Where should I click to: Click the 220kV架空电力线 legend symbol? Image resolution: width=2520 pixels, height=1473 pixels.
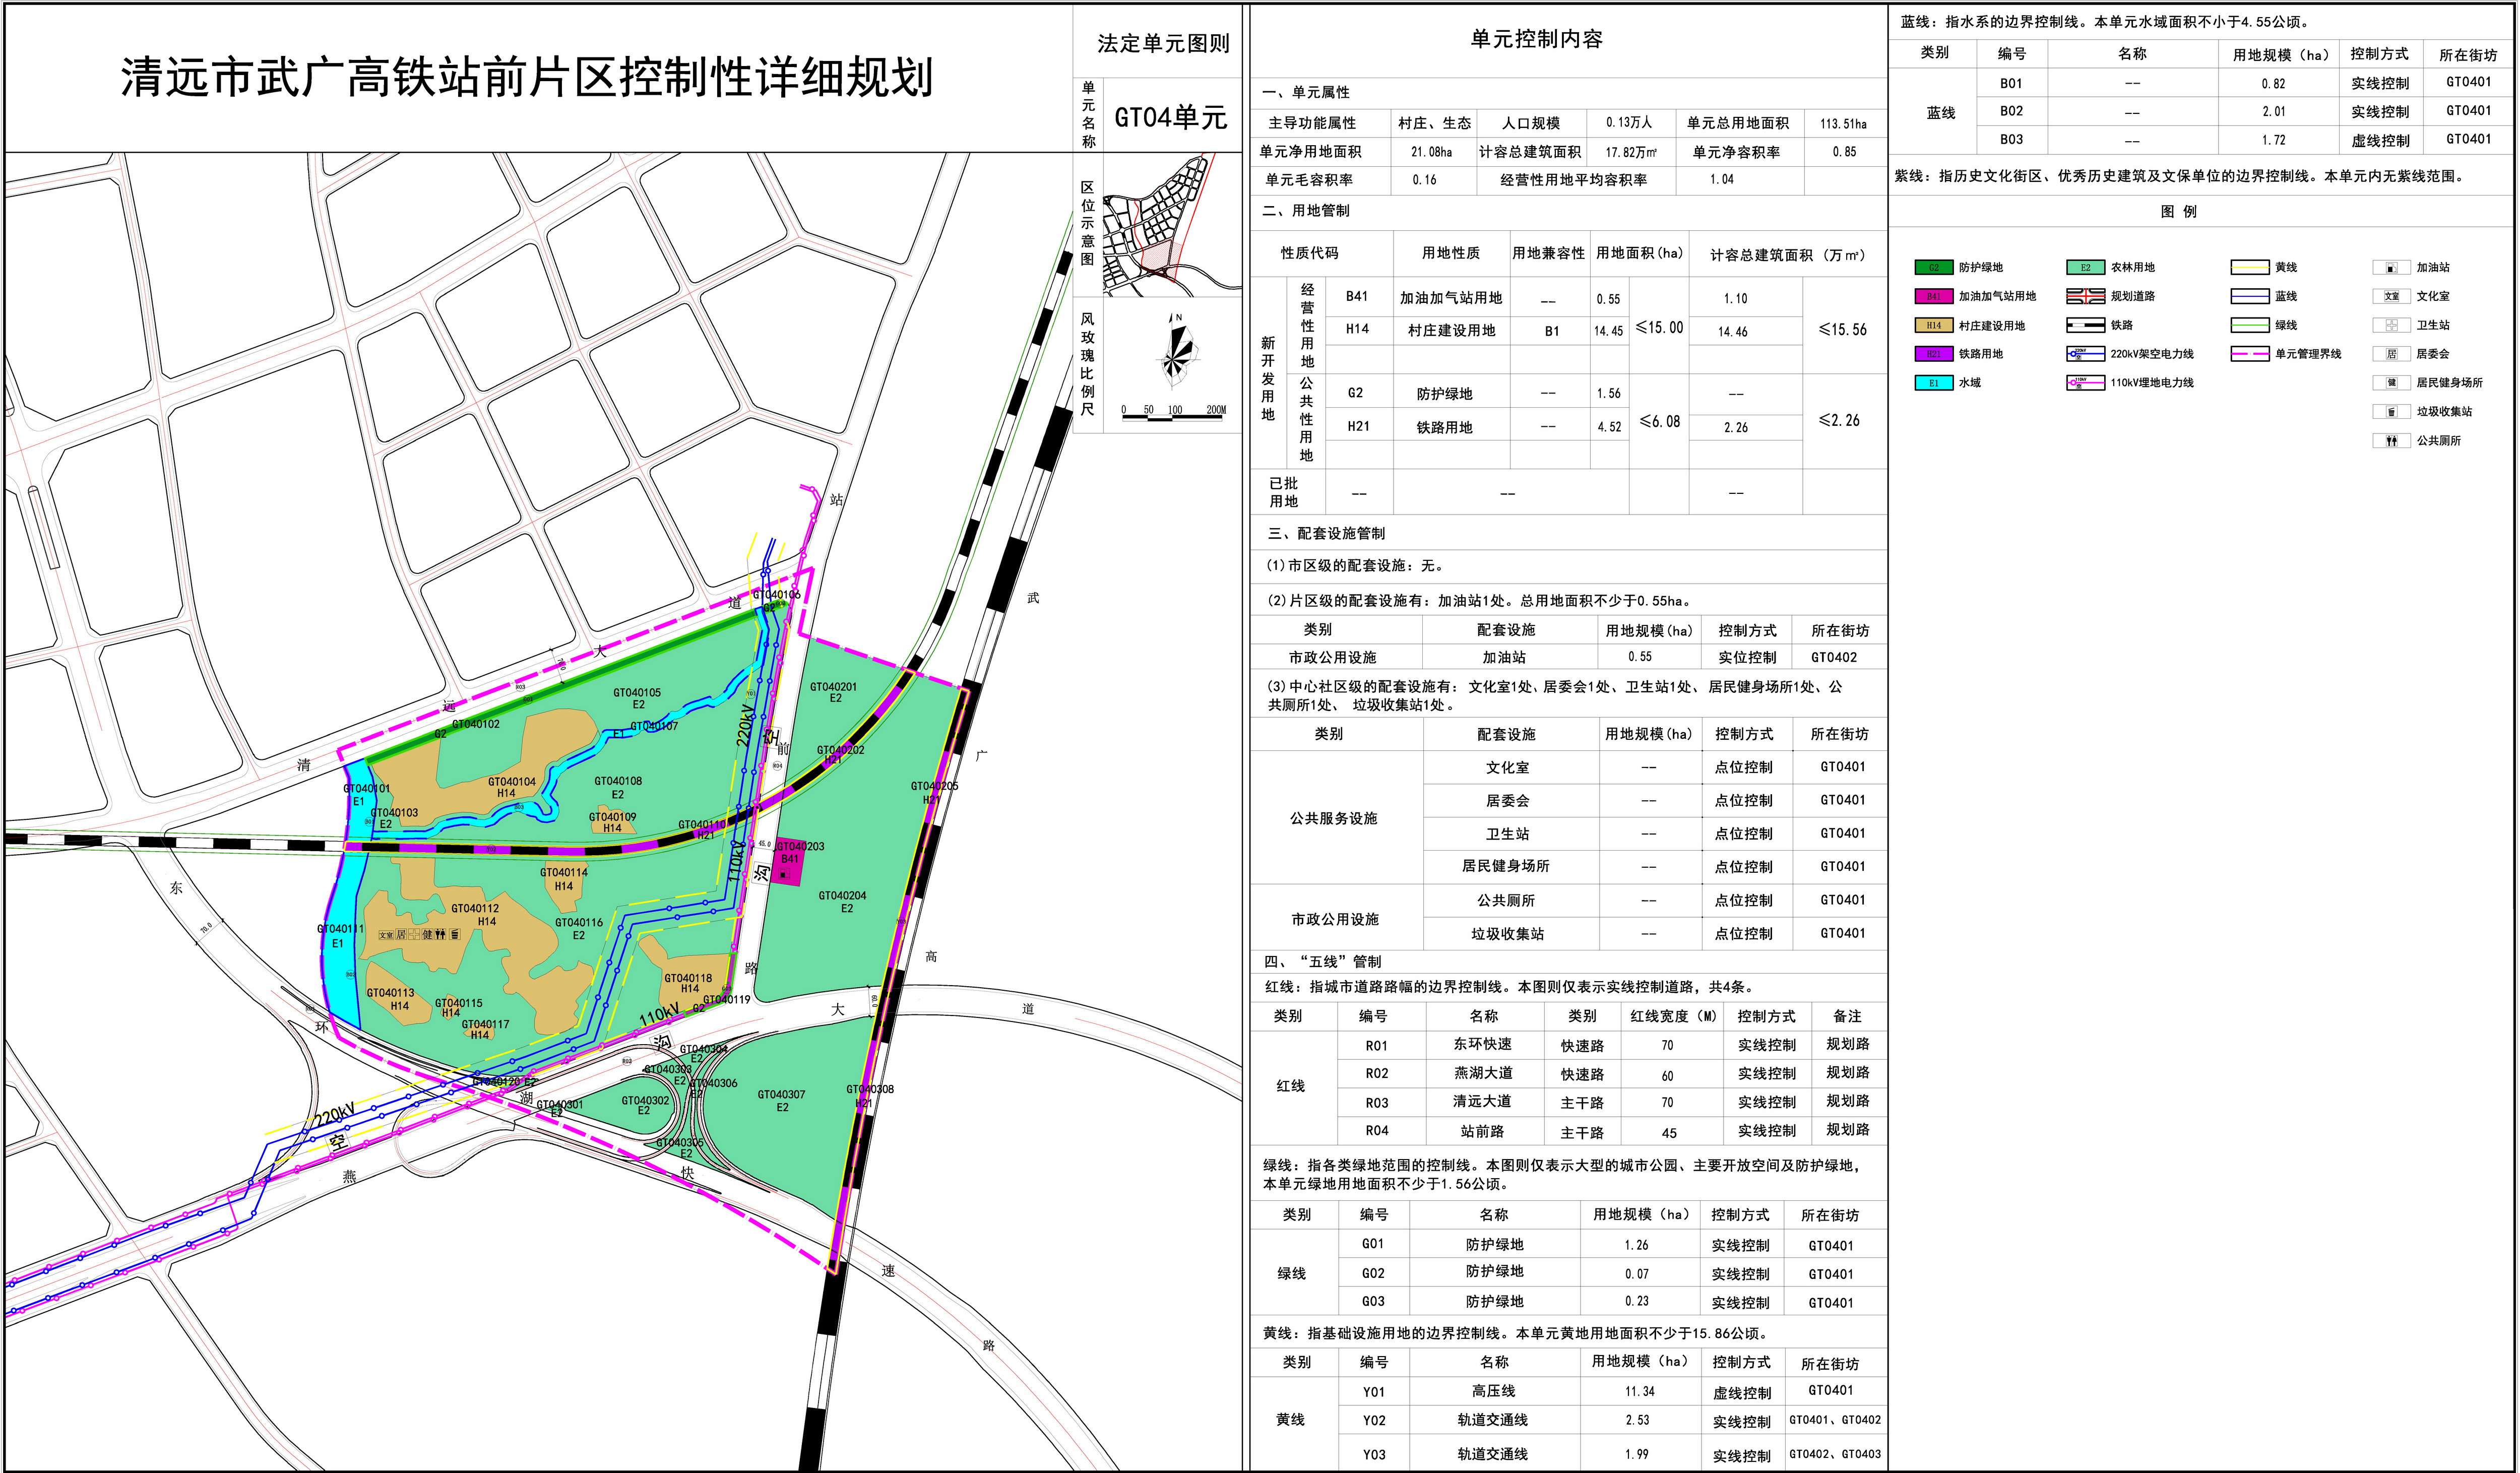(x=2085, y=354)
